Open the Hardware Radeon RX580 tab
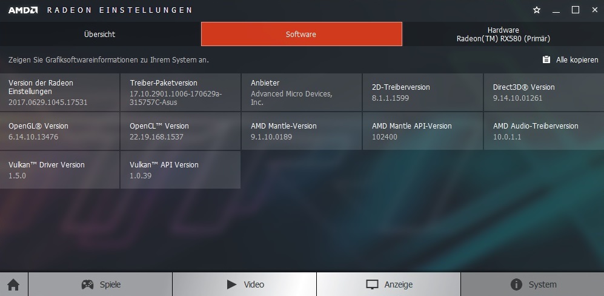 tap(503, 34)
